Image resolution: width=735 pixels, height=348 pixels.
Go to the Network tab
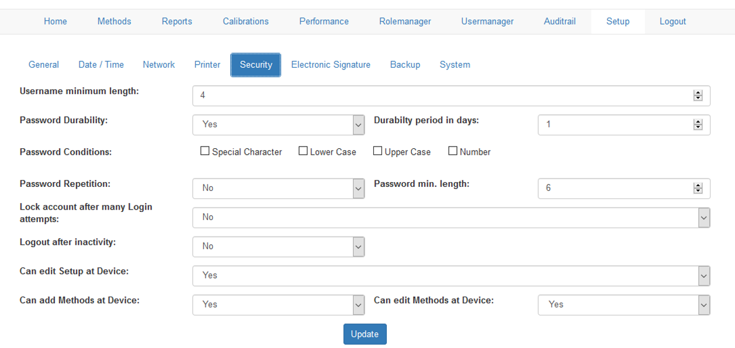(x=159, y=65)
